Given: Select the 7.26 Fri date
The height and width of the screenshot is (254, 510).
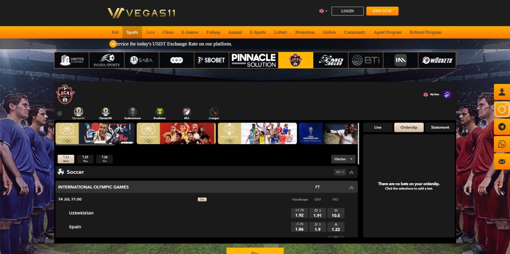Looking at the screenshot, I should click(x=105, y=159).
